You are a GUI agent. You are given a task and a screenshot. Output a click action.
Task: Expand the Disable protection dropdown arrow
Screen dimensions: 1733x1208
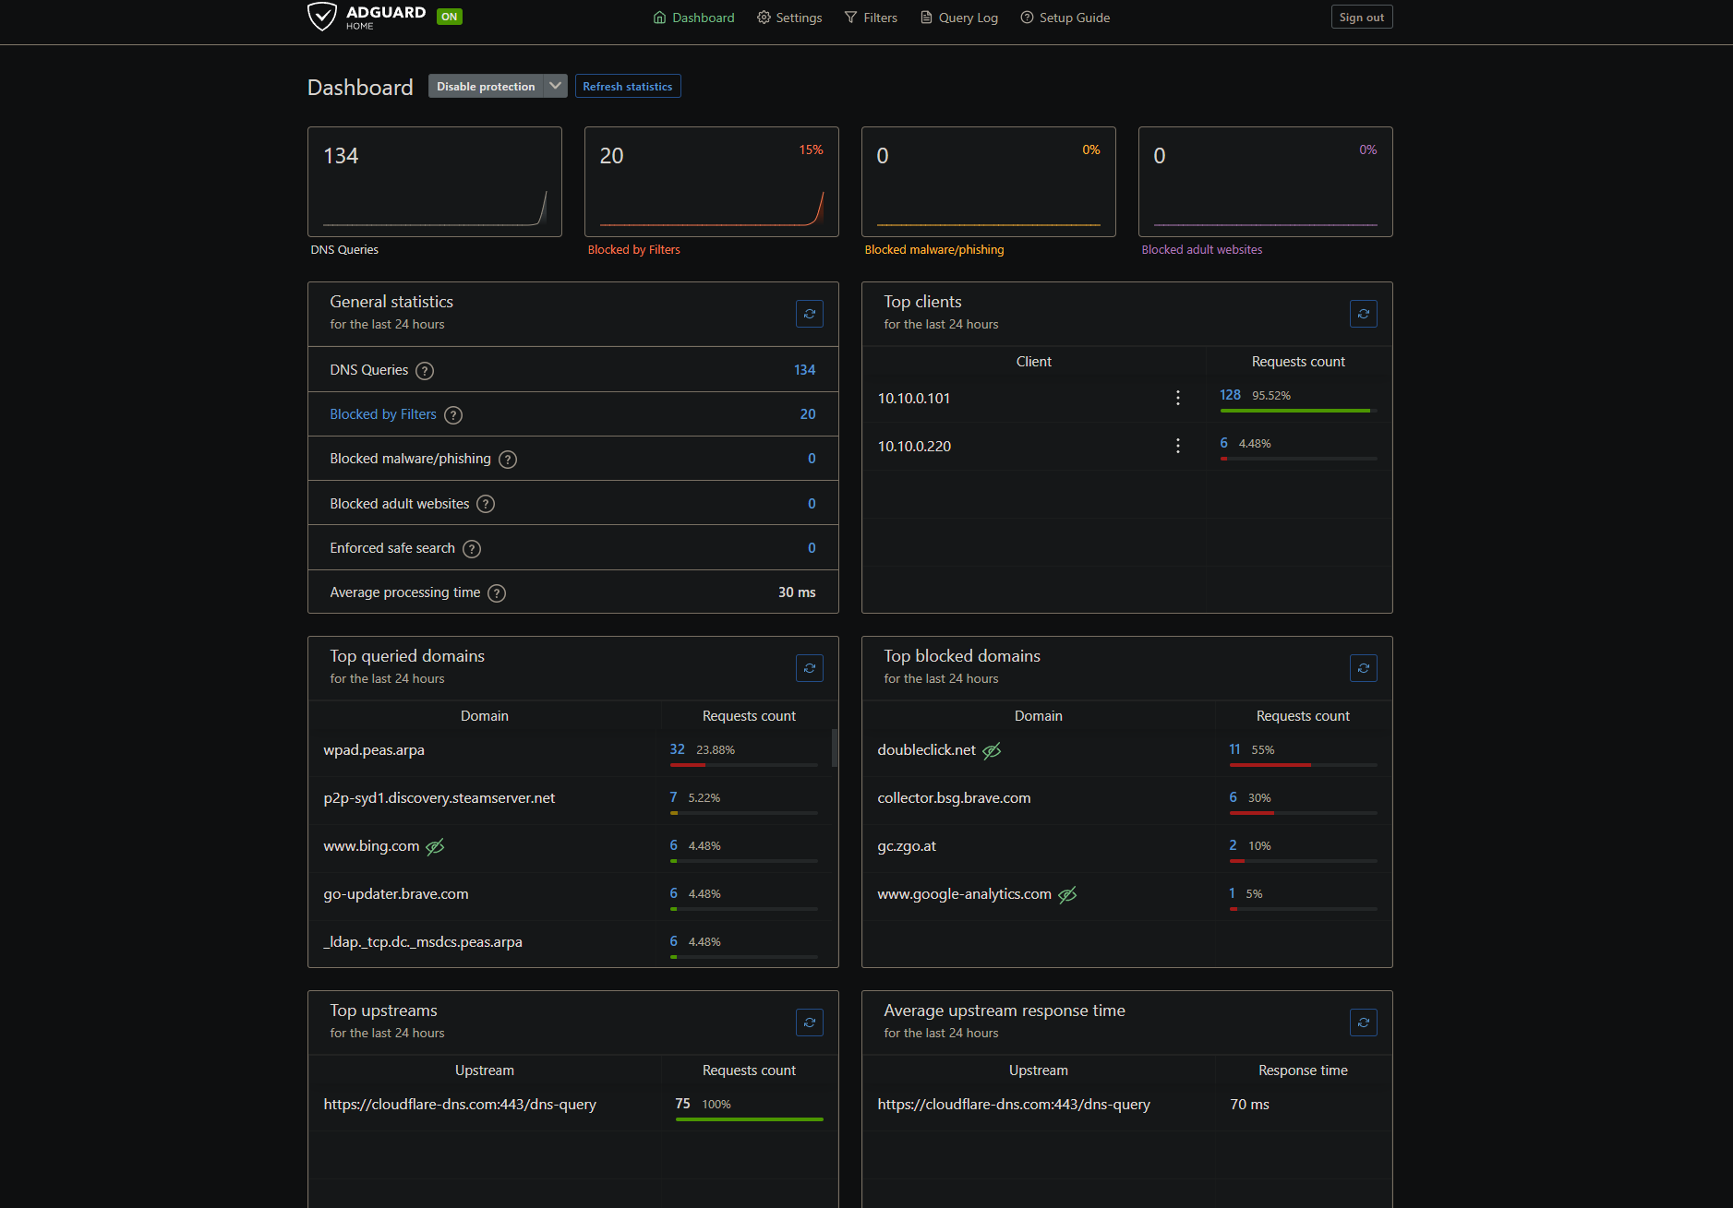click(x=555, y=86)
